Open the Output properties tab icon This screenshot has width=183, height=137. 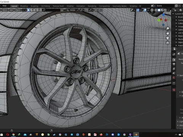(174, 64)
